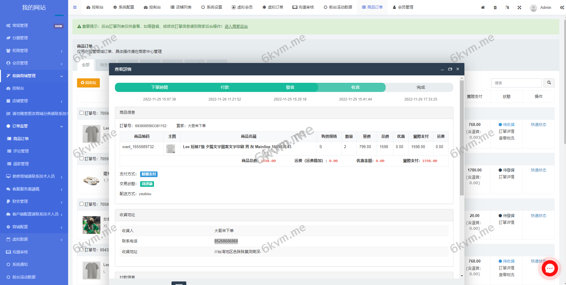This screenshot has width=566, height=285.
Task: Open the hamburger menu toggle
Action: pos(75,7)
